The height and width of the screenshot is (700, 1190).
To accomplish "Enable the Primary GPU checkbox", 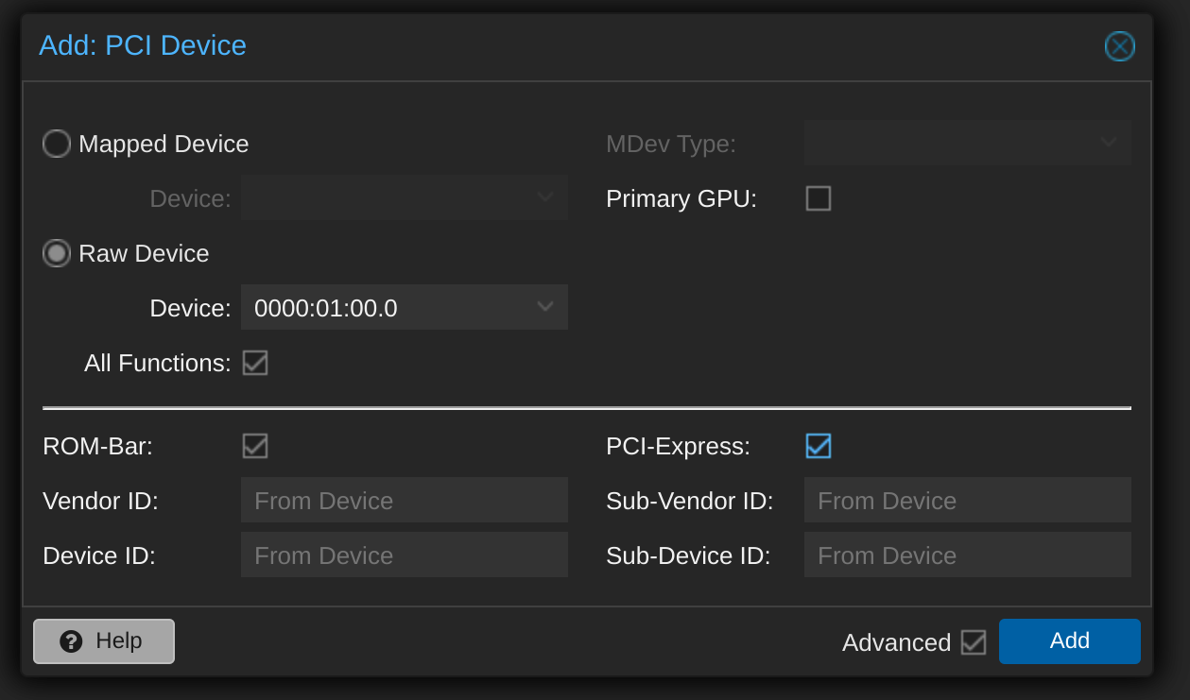I will click(818, 198).
